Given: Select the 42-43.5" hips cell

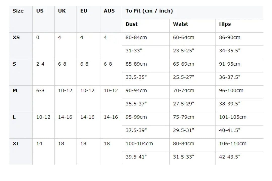Looking at the screenshot, I should tap(230, 157).
